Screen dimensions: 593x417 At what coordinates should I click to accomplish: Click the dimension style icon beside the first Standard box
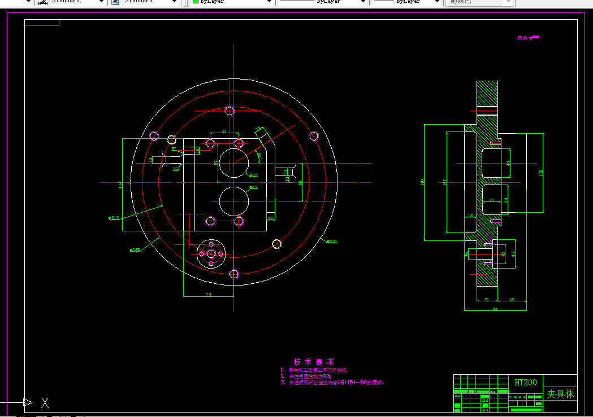[x=43, y=2]
